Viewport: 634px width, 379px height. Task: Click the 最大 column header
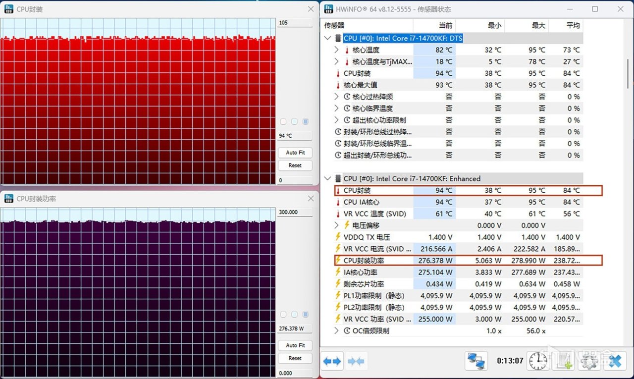[x=538, y=25]
